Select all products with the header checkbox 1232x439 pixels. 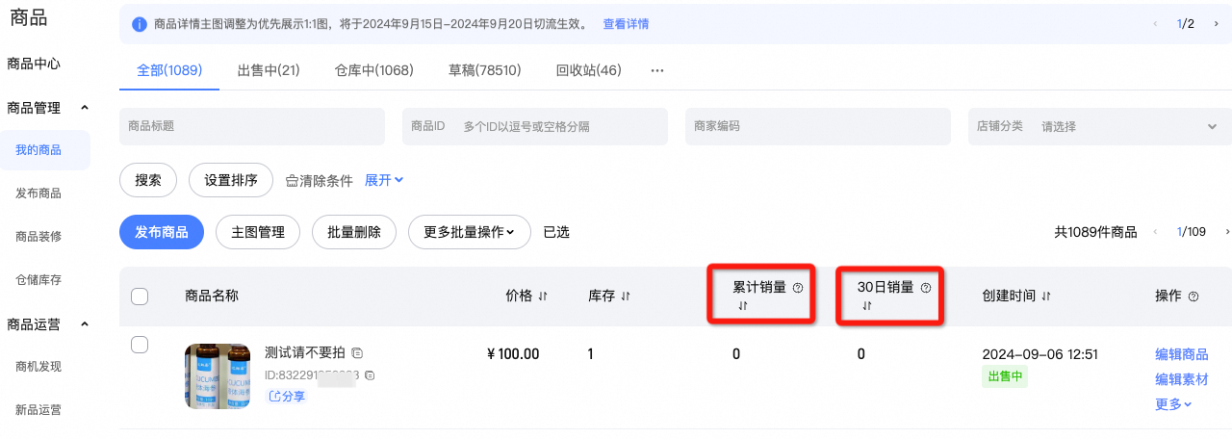click(x=140, y=297)
